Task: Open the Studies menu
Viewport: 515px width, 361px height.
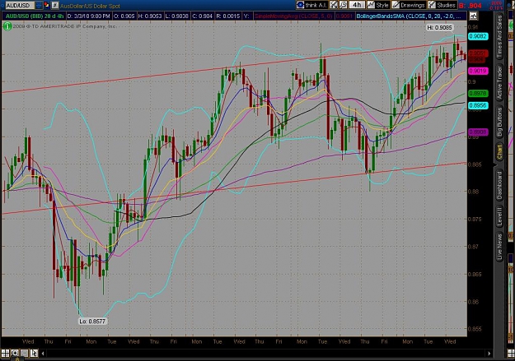Action: pos(442,5)
